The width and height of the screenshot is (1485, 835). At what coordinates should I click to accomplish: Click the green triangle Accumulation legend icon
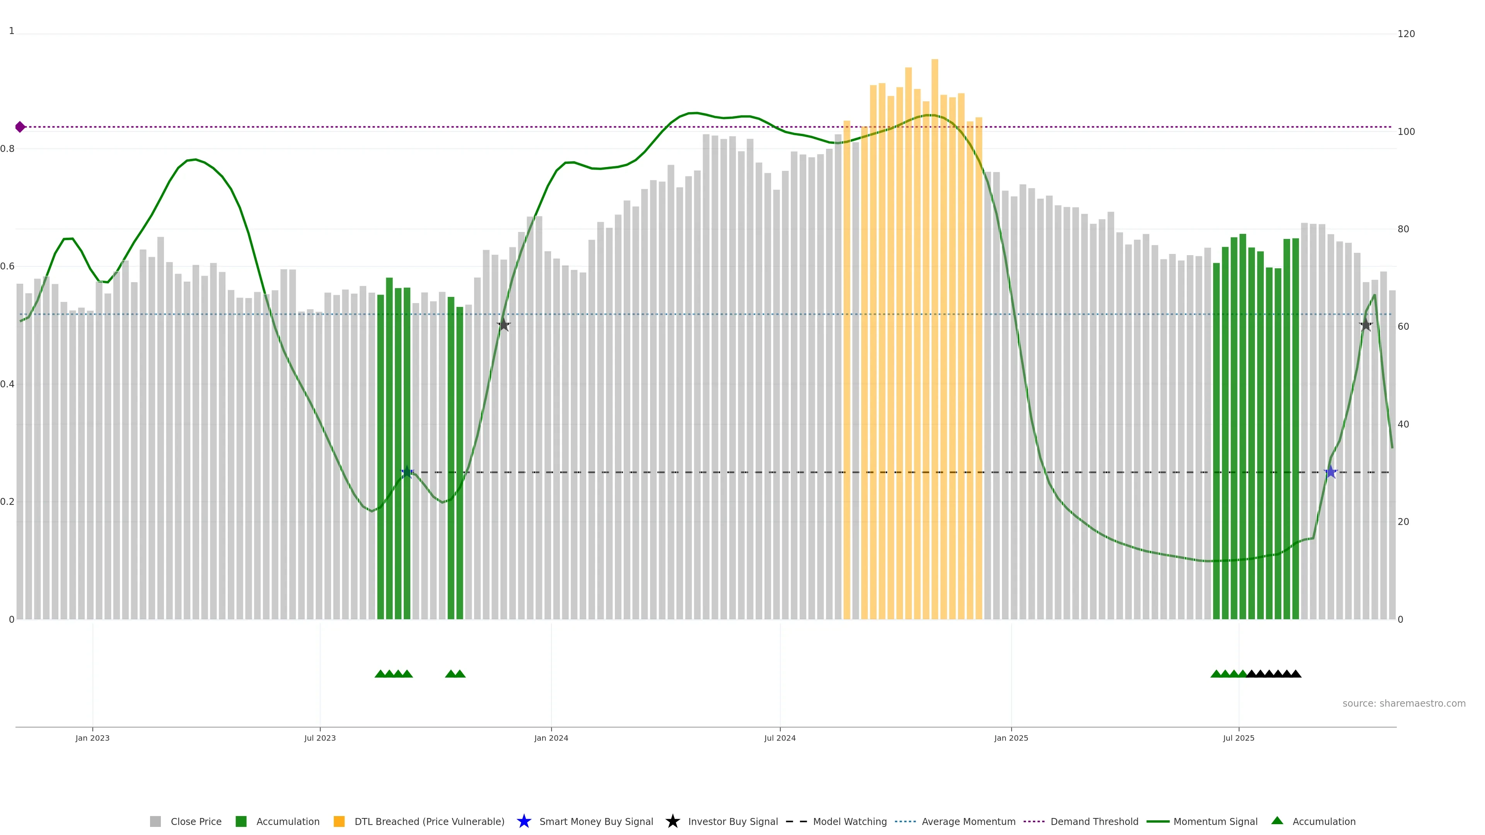point(1277,821)
